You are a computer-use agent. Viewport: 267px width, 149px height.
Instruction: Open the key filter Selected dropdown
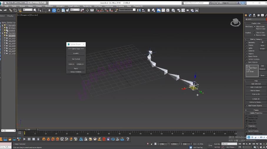pos(229,144)
